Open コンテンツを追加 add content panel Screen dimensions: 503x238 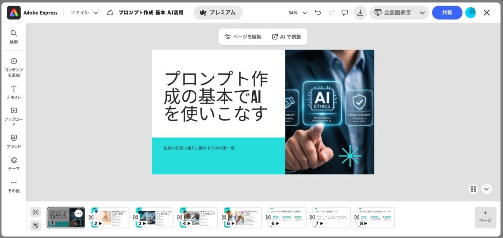pos(13,68)
